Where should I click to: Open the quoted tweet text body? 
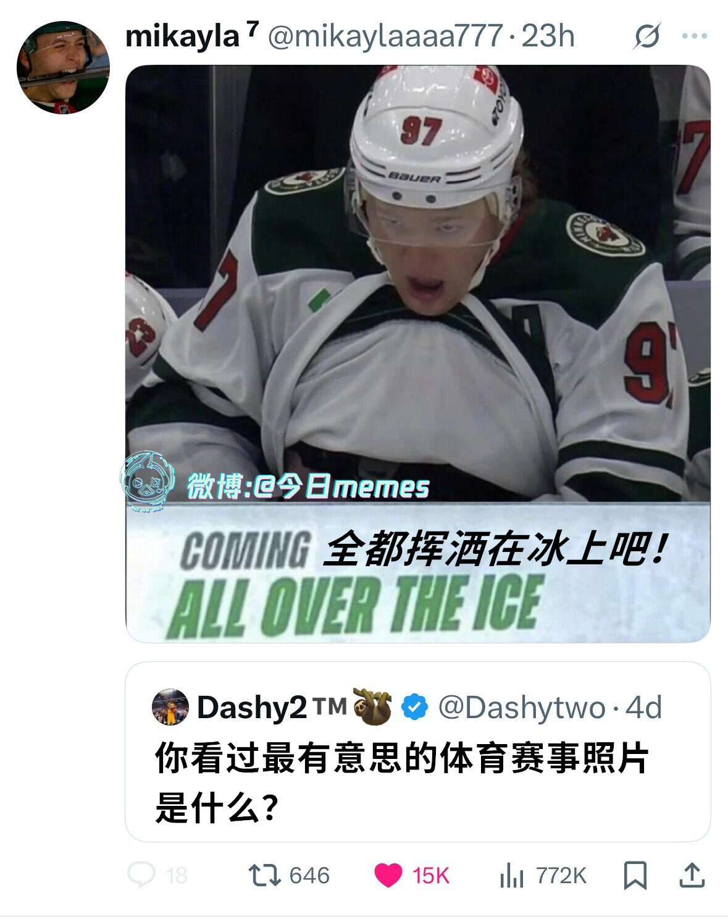tap(401, 783)
